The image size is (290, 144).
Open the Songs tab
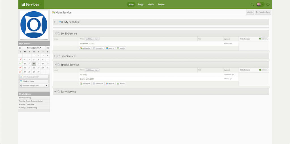click(x=140, y=5)
